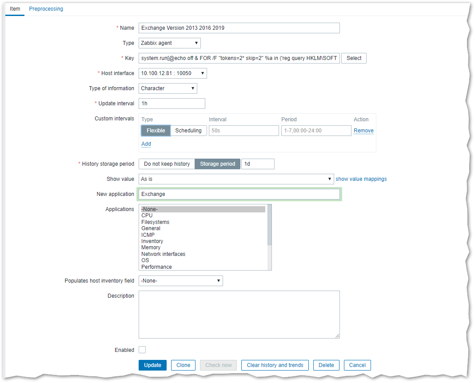Remove the custom interval row
The width and height of the screenshot is (475, 383).
click(363, 131)
